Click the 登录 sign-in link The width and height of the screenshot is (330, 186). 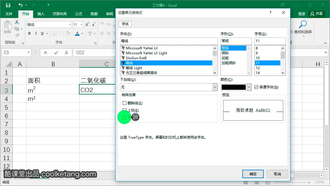tap(302, 14)
